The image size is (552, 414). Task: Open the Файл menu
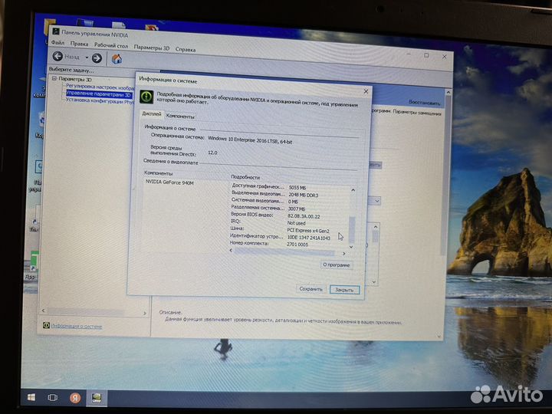click(58, 43)
